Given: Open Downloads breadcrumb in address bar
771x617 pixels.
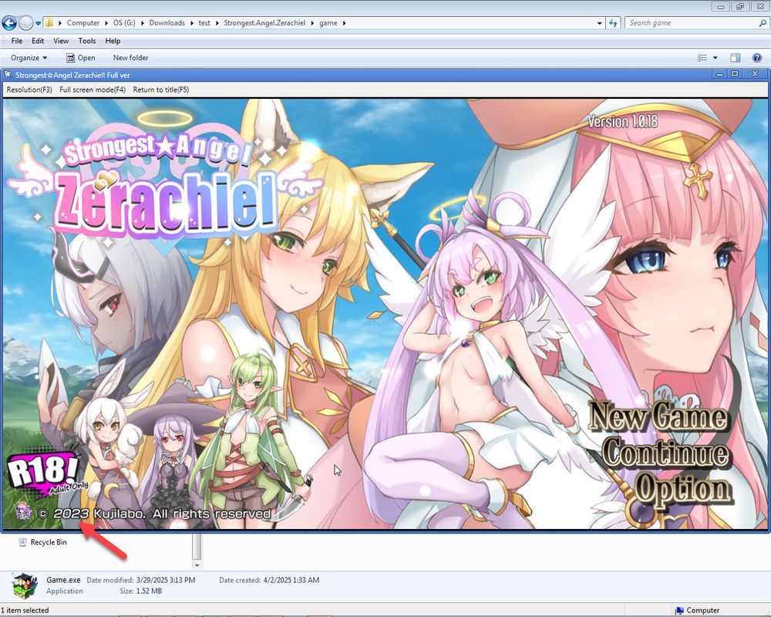Looking at the screenshot, I should coord(167,22).
